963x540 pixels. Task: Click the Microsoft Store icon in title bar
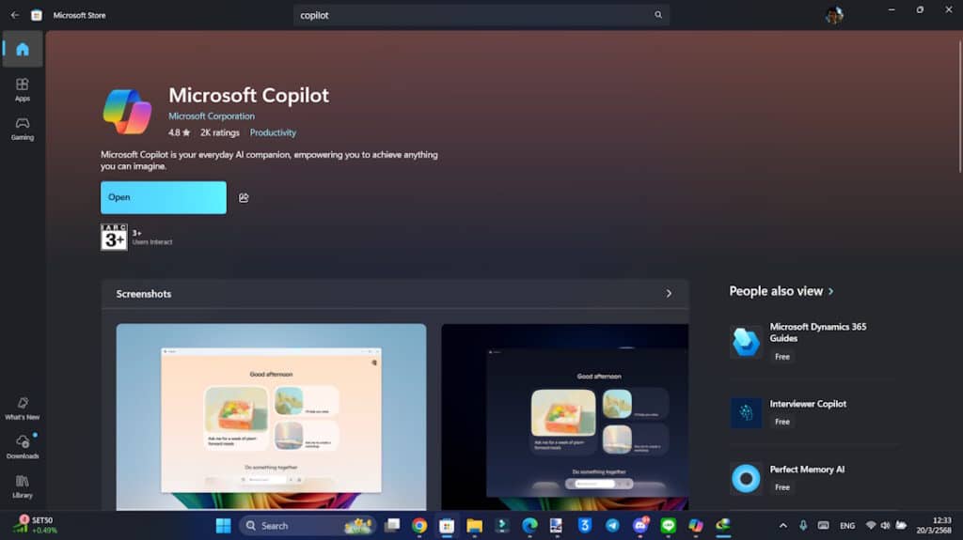(x=37, y=15)
